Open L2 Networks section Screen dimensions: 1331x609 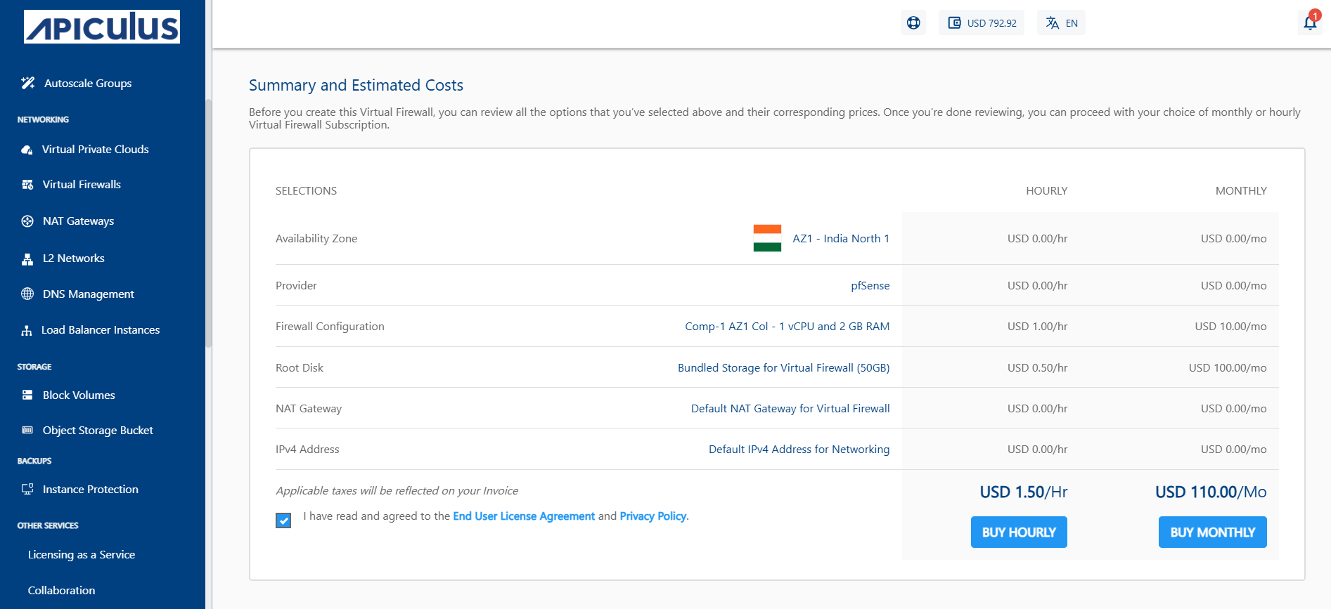(74, 258)
